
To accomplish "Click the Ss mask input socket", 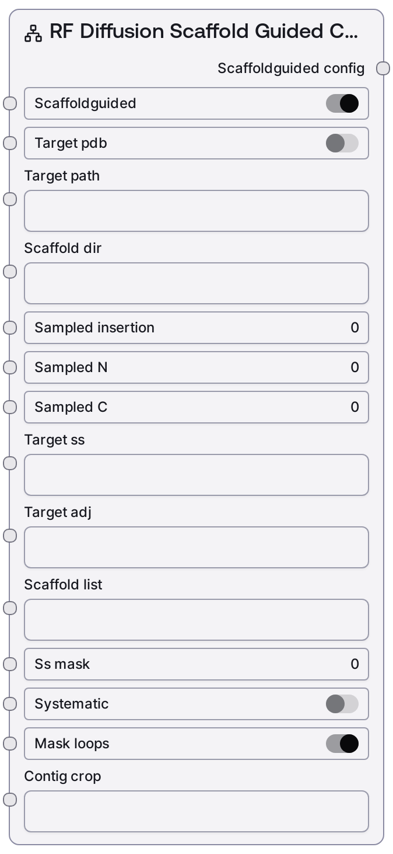I will click(x=10, y=664).
